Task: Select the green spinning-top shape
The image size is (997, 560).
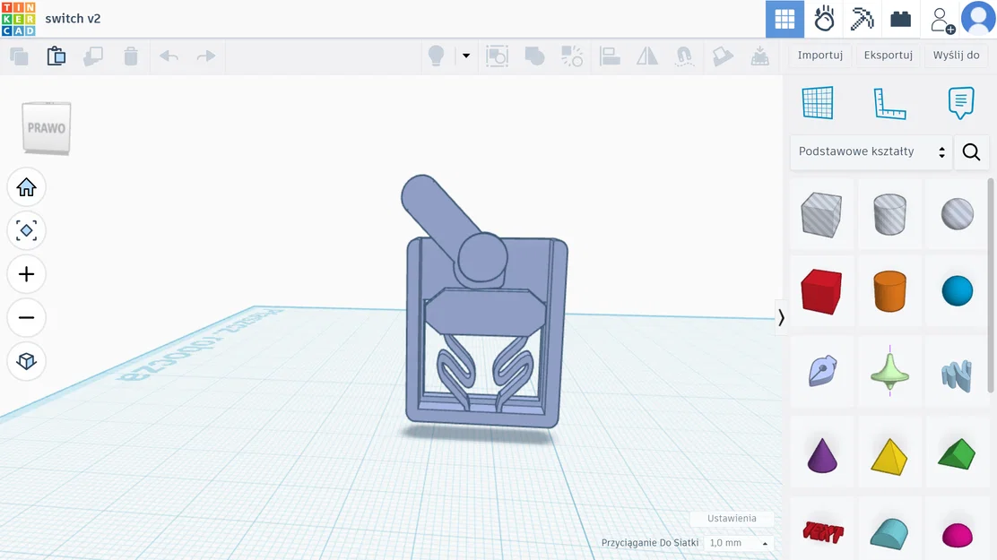Action: tap(889, 372)
